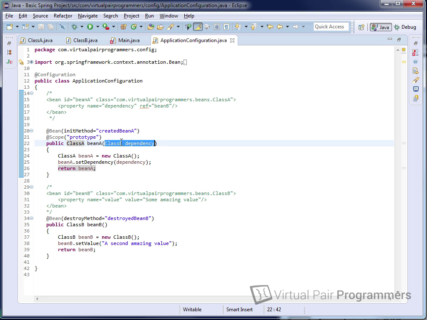Open the Refactor menu
427x320 pixels.
(63, 16)
